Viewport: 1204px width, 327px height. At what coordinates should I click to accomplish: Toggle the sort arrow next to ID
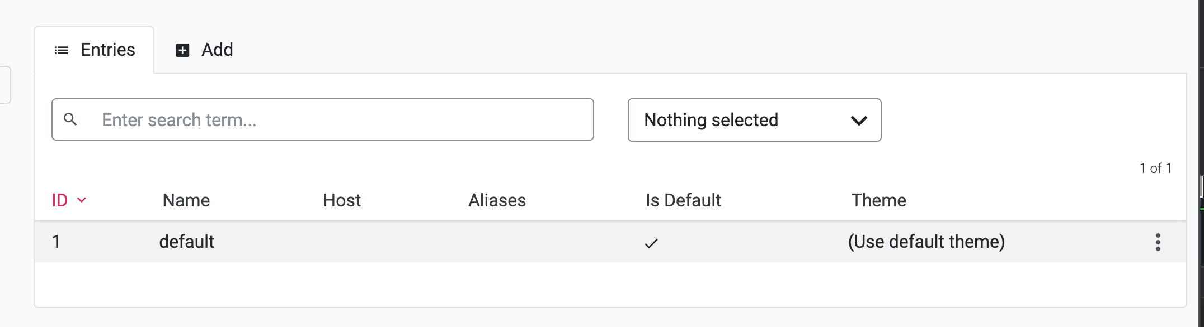[x=82, y=200]
